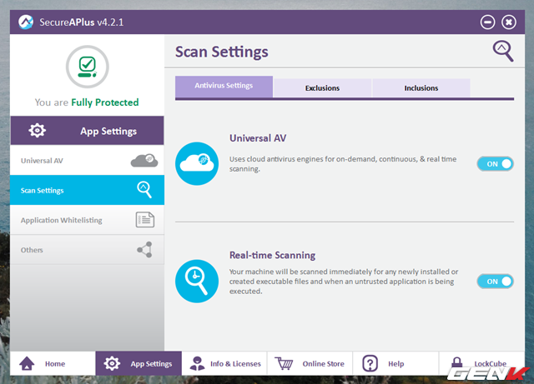Click the LockCube padlock icon
The height and width of the screenshot is (384, 534).
tap(456, 362)
